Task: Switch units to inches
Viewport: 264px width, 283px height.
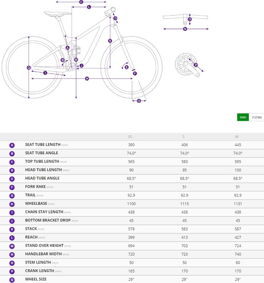Action: click(257, 117)
